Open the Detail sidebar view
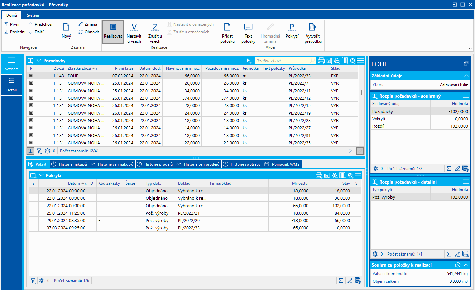The height and width of the screenshot is (290, 475). coord(11,84)
